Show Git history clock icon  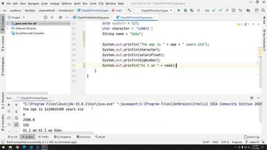point(234,10)
